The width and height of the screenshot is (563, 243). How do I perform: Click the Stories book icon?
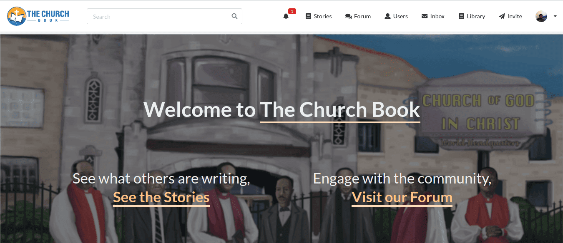pyautogui.click(x=308, y=16)
